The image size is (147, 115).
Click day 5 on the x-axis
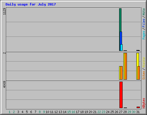click(27, 112)
